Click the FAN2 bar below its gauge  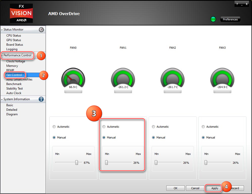(x=173, y=92)
